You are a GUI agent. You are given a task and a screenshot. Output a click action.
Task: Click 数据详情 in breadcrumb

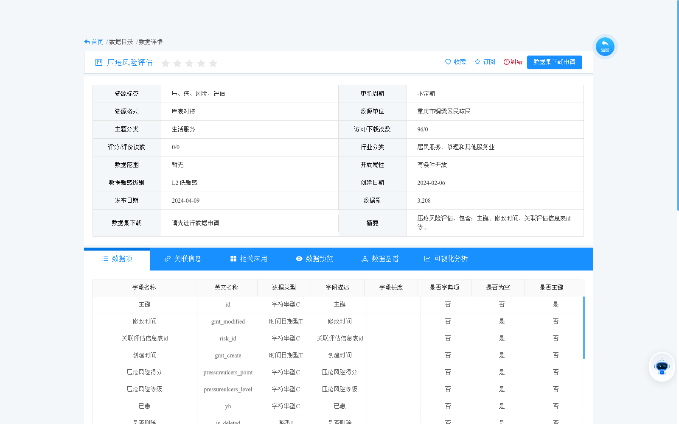coord(151,42)
